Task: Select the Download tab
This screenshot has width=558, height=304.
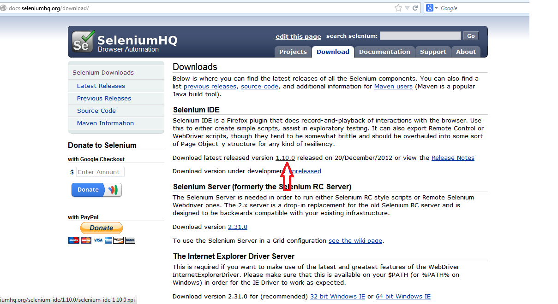Action: click(x=333, y=52)
